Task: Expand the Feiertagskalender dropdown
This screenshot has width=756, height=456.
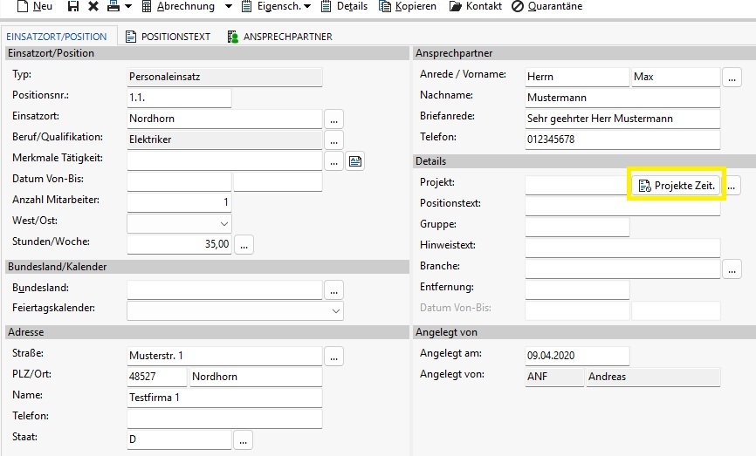Action: coord(236,310)
